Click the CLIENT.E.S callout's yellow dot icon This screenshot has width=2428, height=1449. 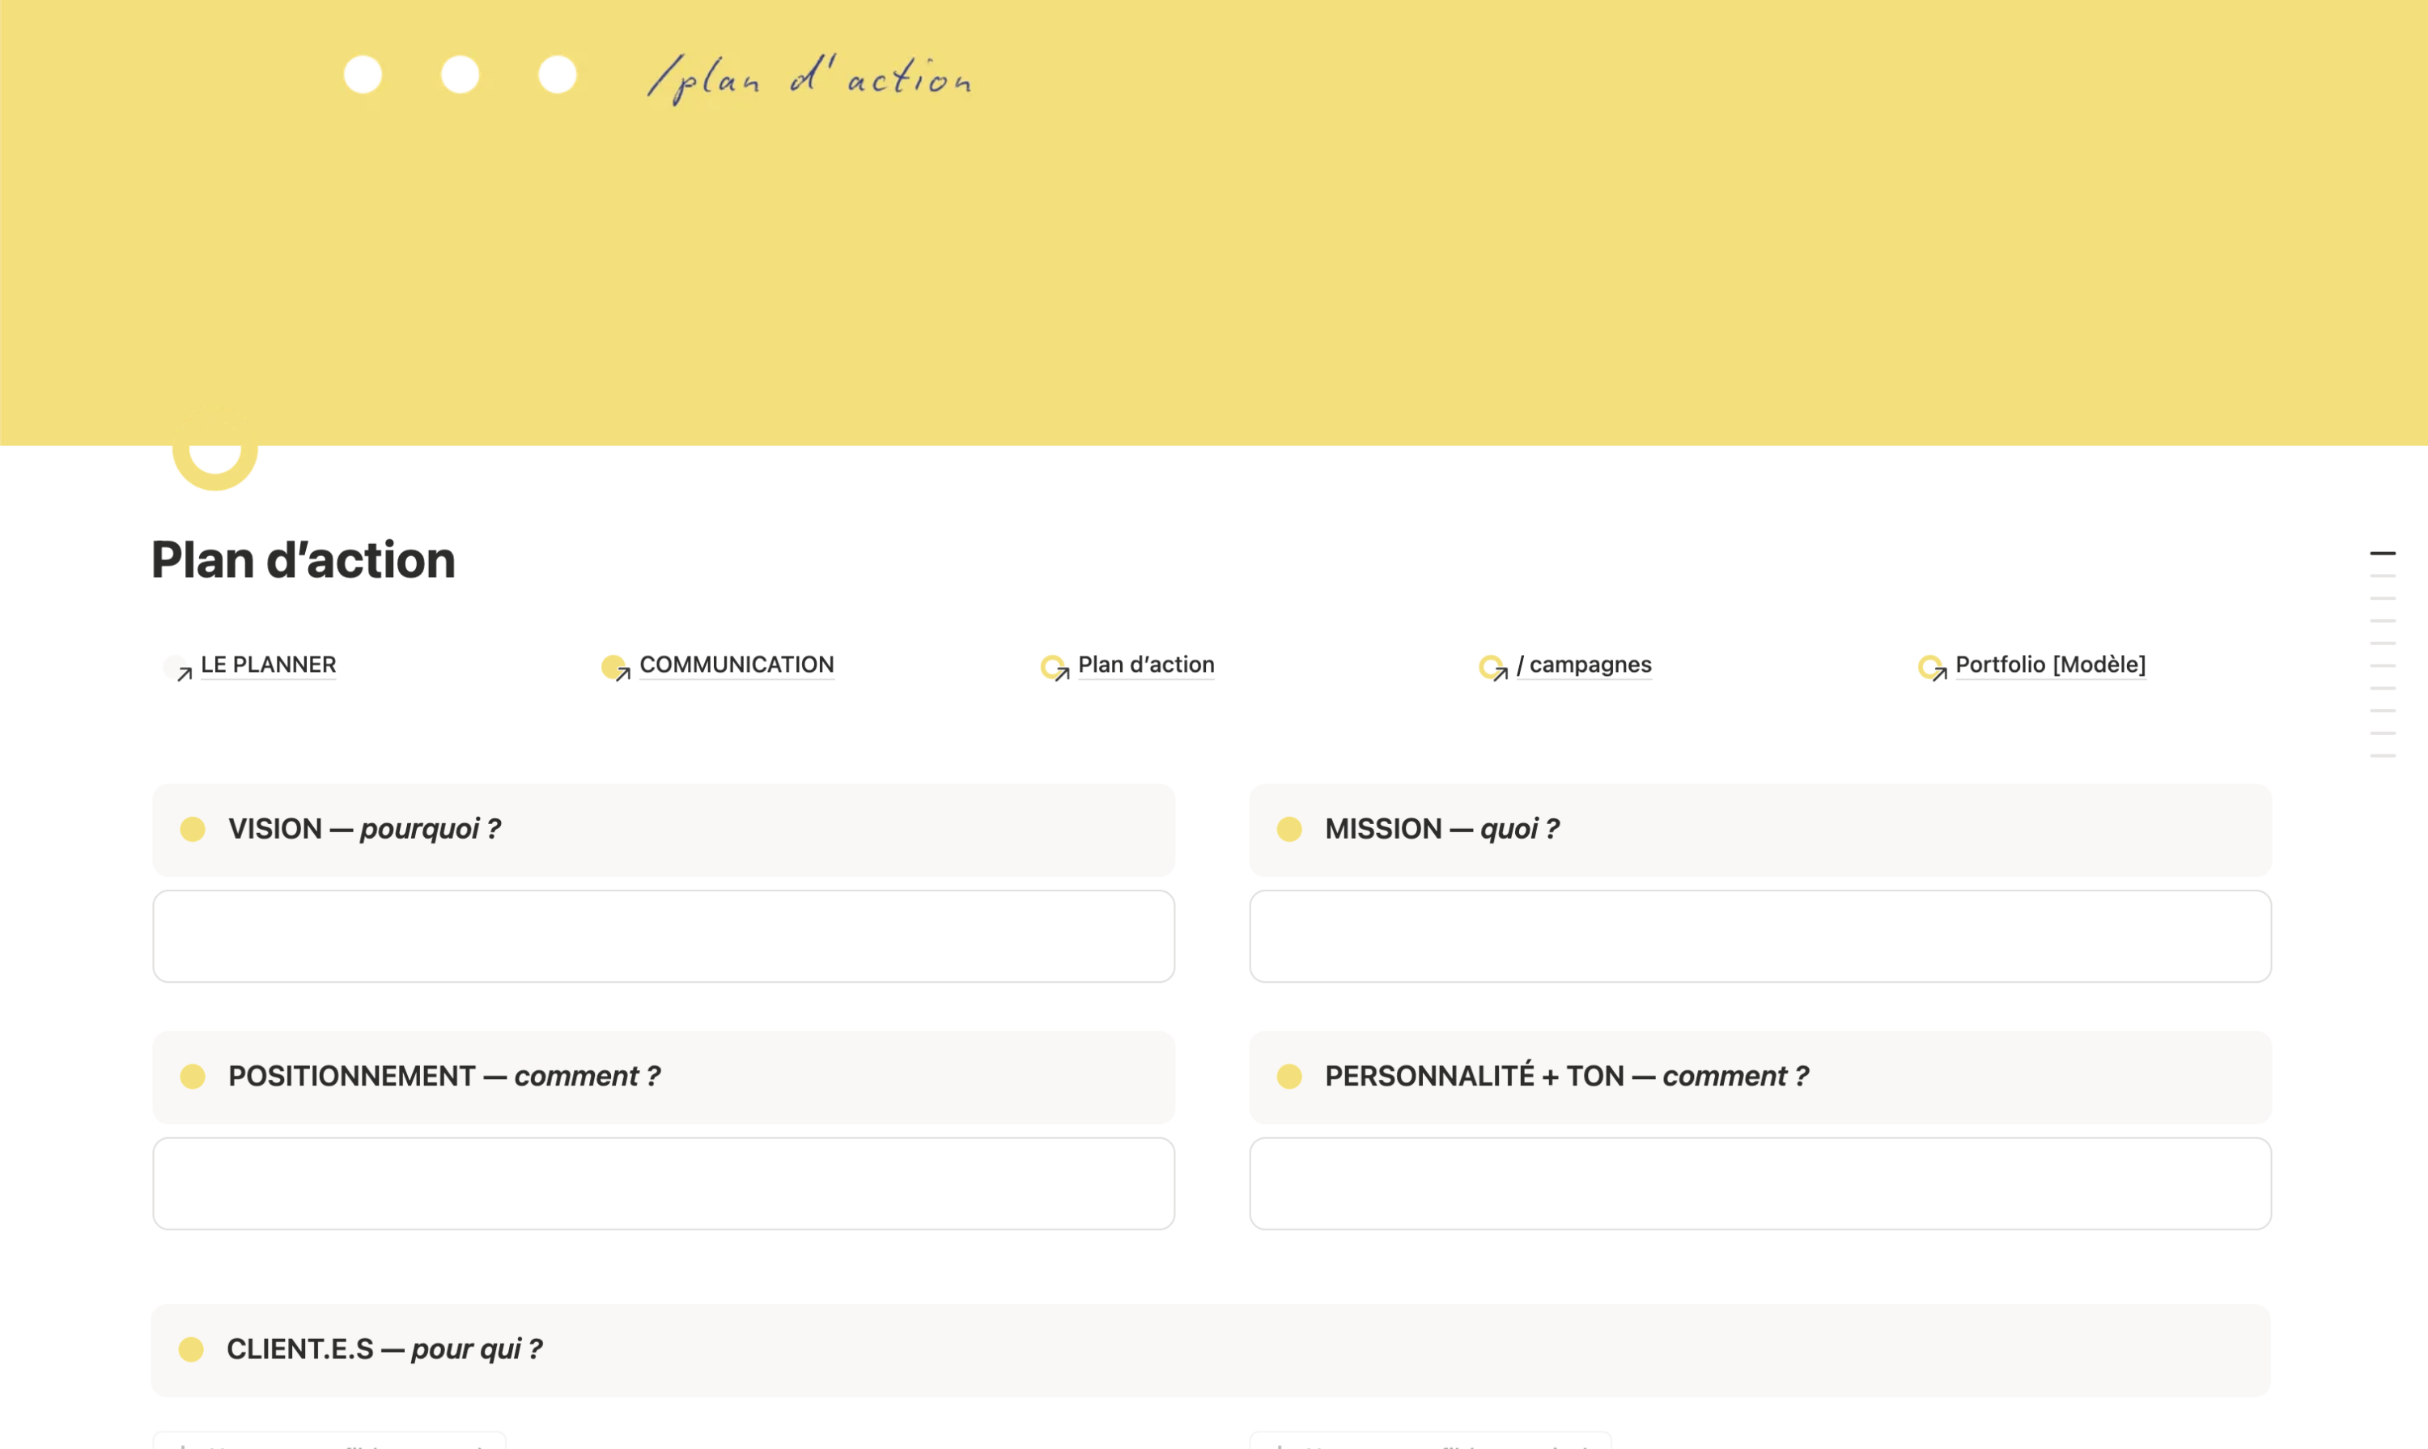193,1349
